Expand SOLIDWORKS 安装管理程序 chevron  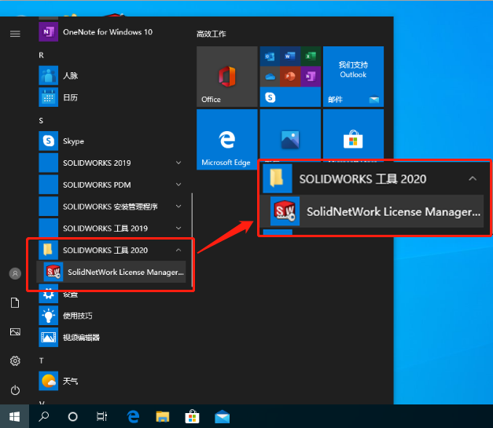point(178,207)
